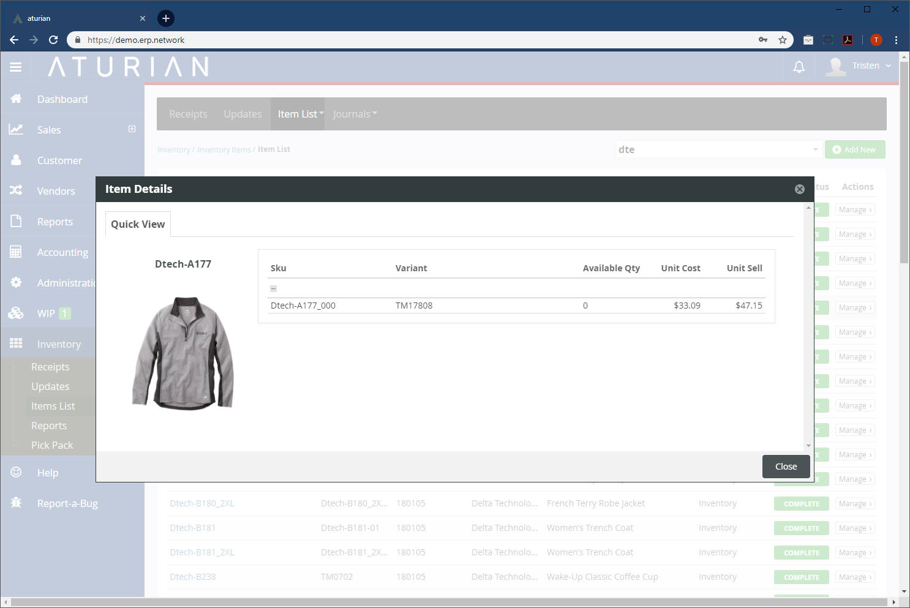Close Item Details with X icon
The image size is (910, 608).
[x=799, y=189]
